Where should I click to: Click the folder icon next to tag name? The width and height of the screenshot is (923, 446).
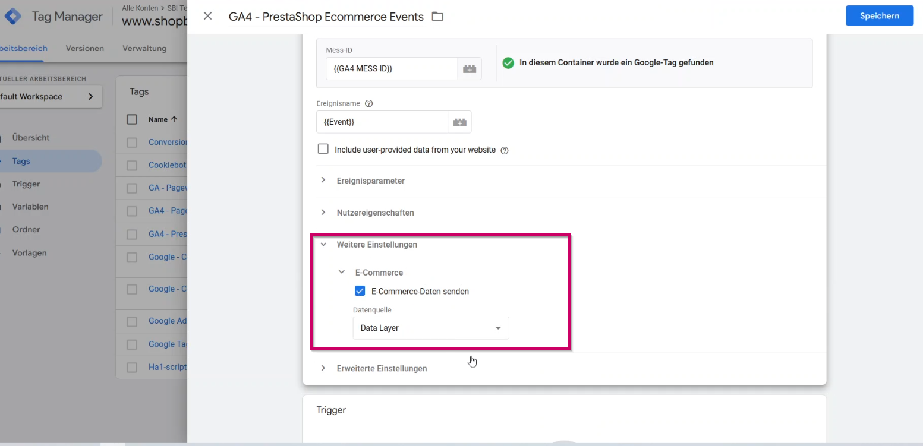[x=437, y=17]
